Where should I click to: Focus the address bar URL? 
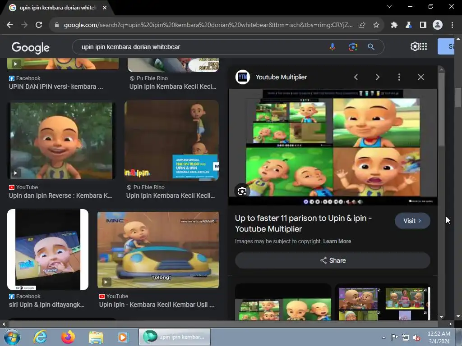click(x=208, y=25)
